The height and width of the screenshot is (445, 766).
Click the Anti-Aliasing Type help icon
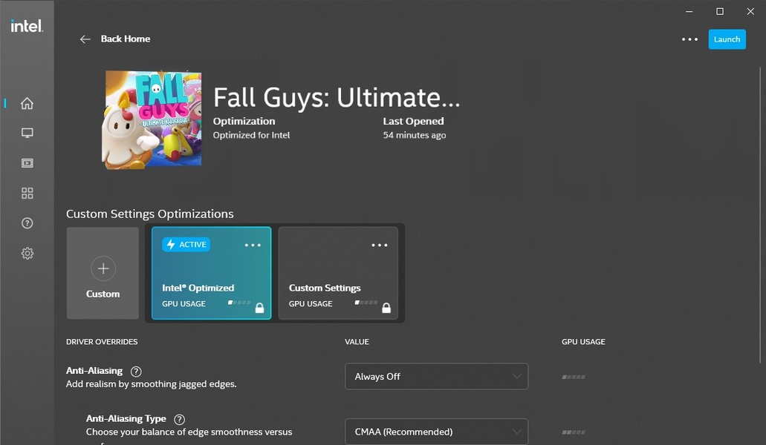[179, 419]
